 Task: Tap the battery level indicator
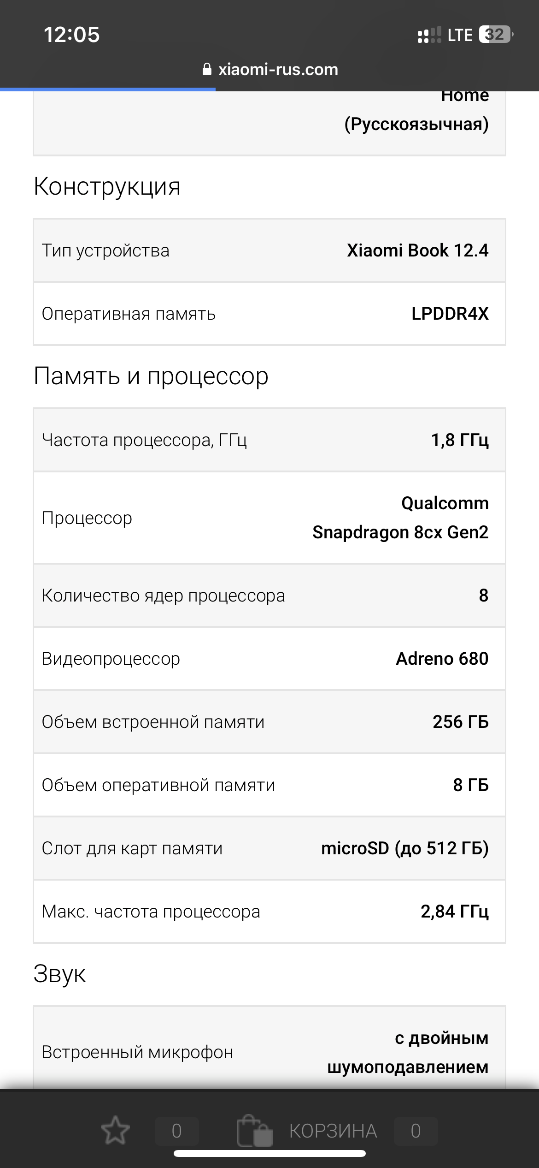[x=496, y=35]
